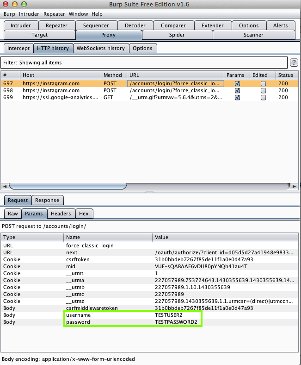Image resolution: width=301 pixels, height=365 pixels.
Task: Switch to the Spider tab
Action: point(177,35)
